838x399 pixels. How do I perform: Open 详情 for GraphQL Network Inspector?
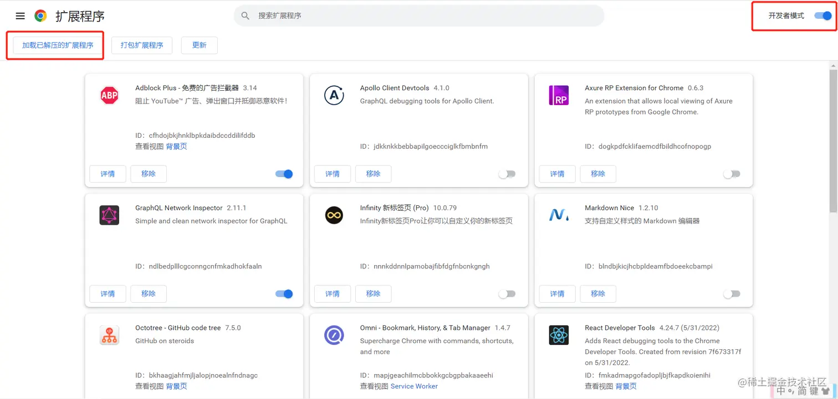coord(108,294)
